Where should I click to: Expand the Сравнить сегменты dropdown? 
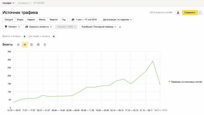tap(38, 27)
